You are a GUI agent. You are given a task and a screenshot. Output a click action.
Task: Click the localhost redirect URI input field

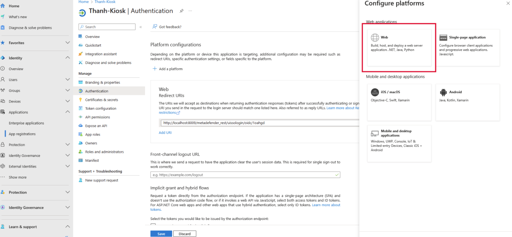[x=260, y=123]
